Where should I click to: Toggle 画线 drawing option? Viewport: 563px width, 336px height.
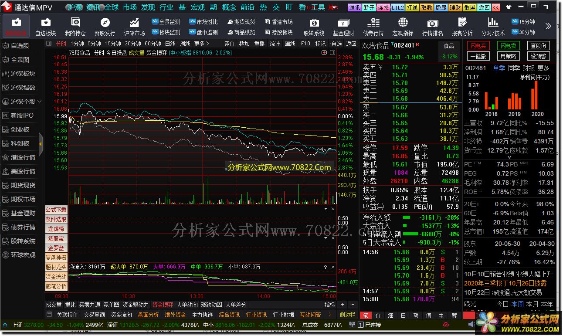pos(290,44)
